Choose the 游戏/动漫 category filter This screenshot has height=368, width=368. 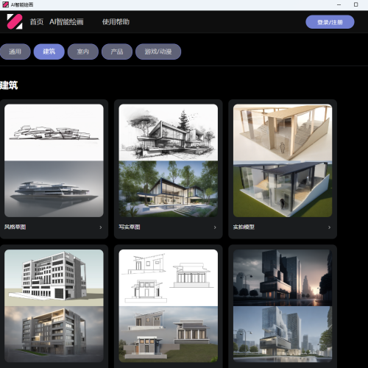point(158,52)
